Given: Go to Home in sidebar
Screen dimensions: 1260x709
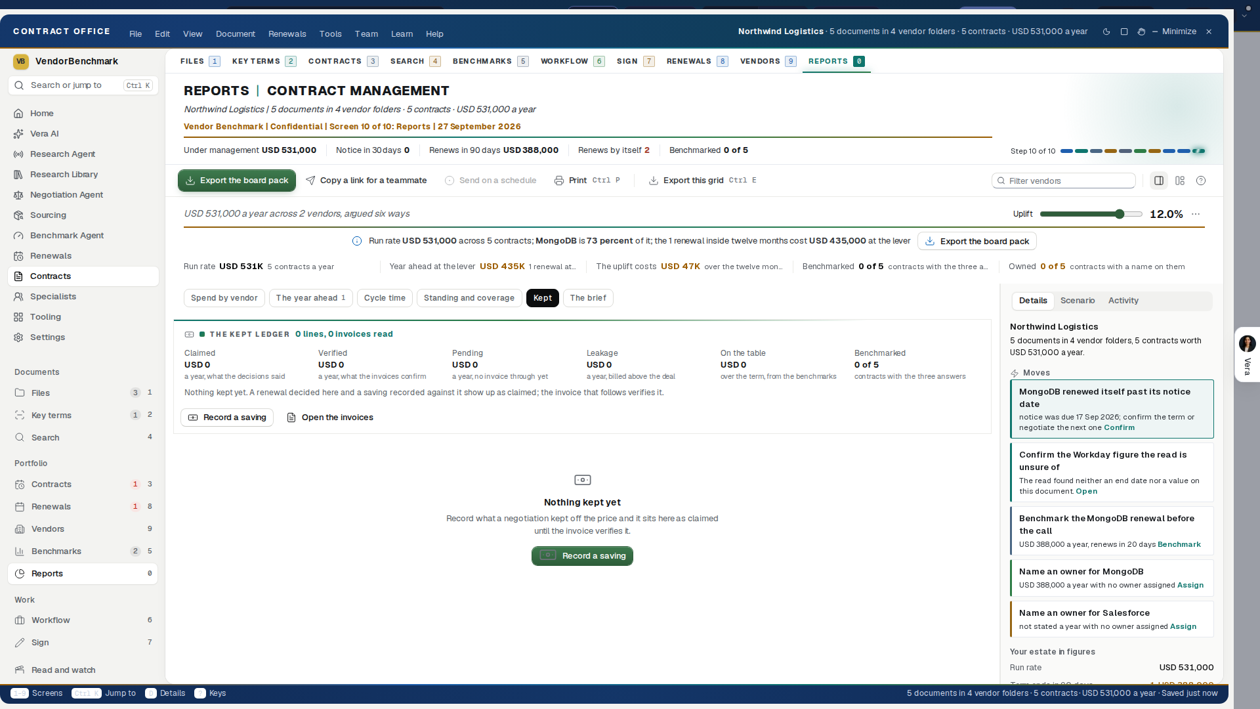Looking at the screenshot, I should point(83,114).
